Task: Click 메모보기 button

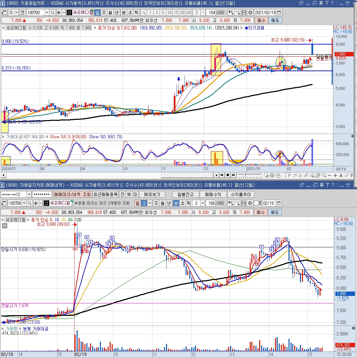Action: [x=152, y=194]
